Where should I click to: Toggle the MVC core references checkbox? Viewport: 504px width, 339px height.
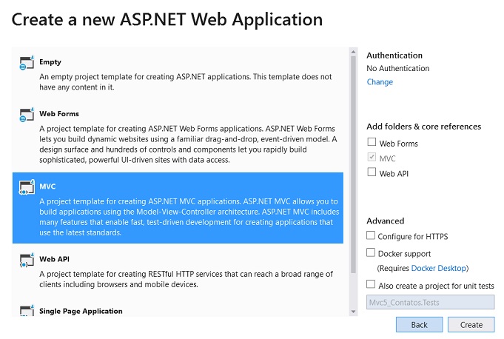[372, 157]
